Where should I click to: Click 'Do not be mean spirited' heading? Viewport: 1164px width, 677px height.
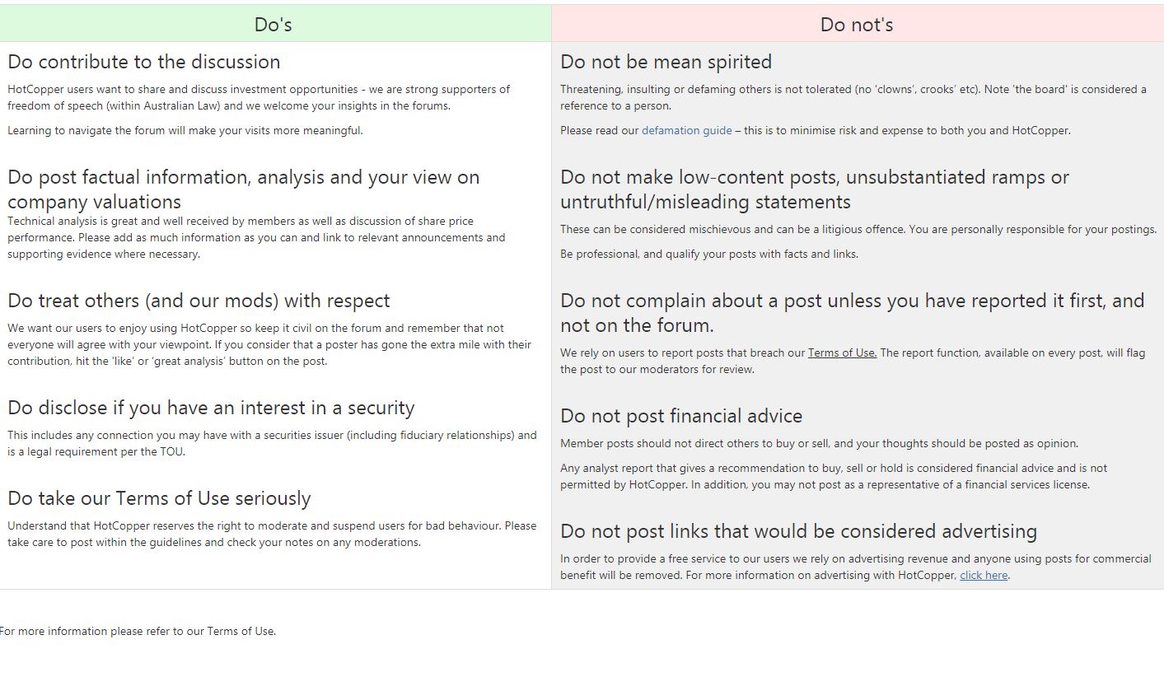point(666,62)
